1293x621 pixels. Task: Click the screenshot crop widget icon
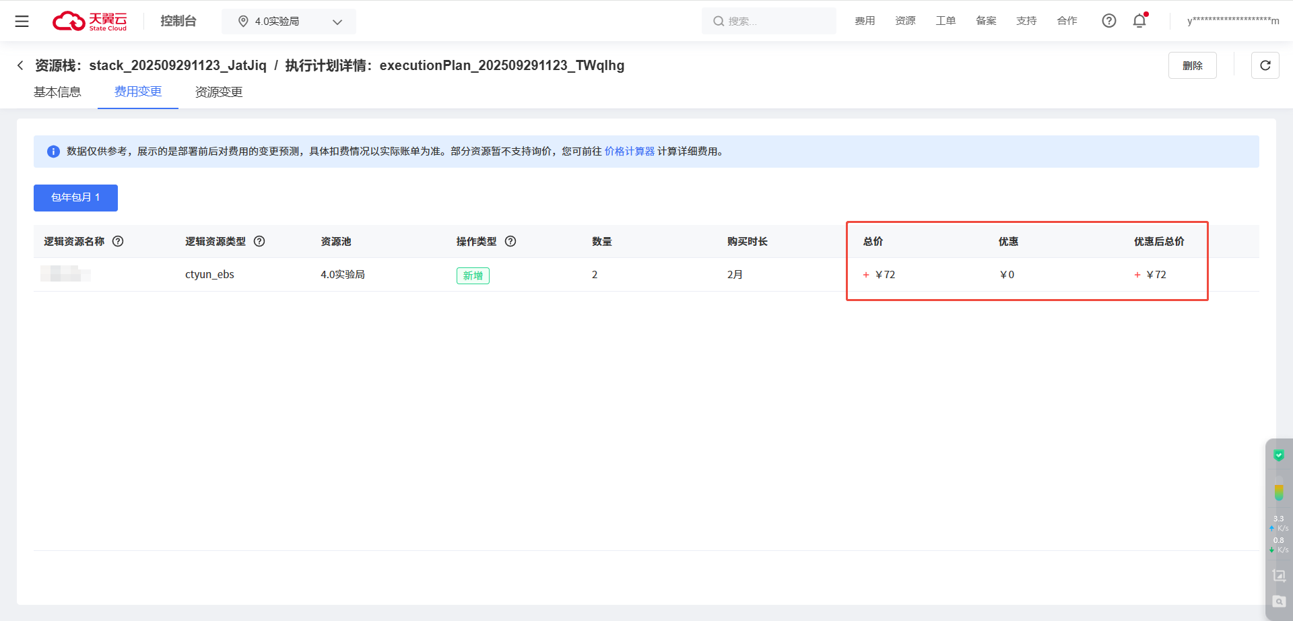pyautogui.click(x=1278, y=575)
